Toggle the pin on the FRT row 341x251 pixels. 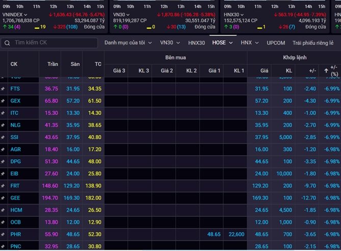click(x=3, y=186)
